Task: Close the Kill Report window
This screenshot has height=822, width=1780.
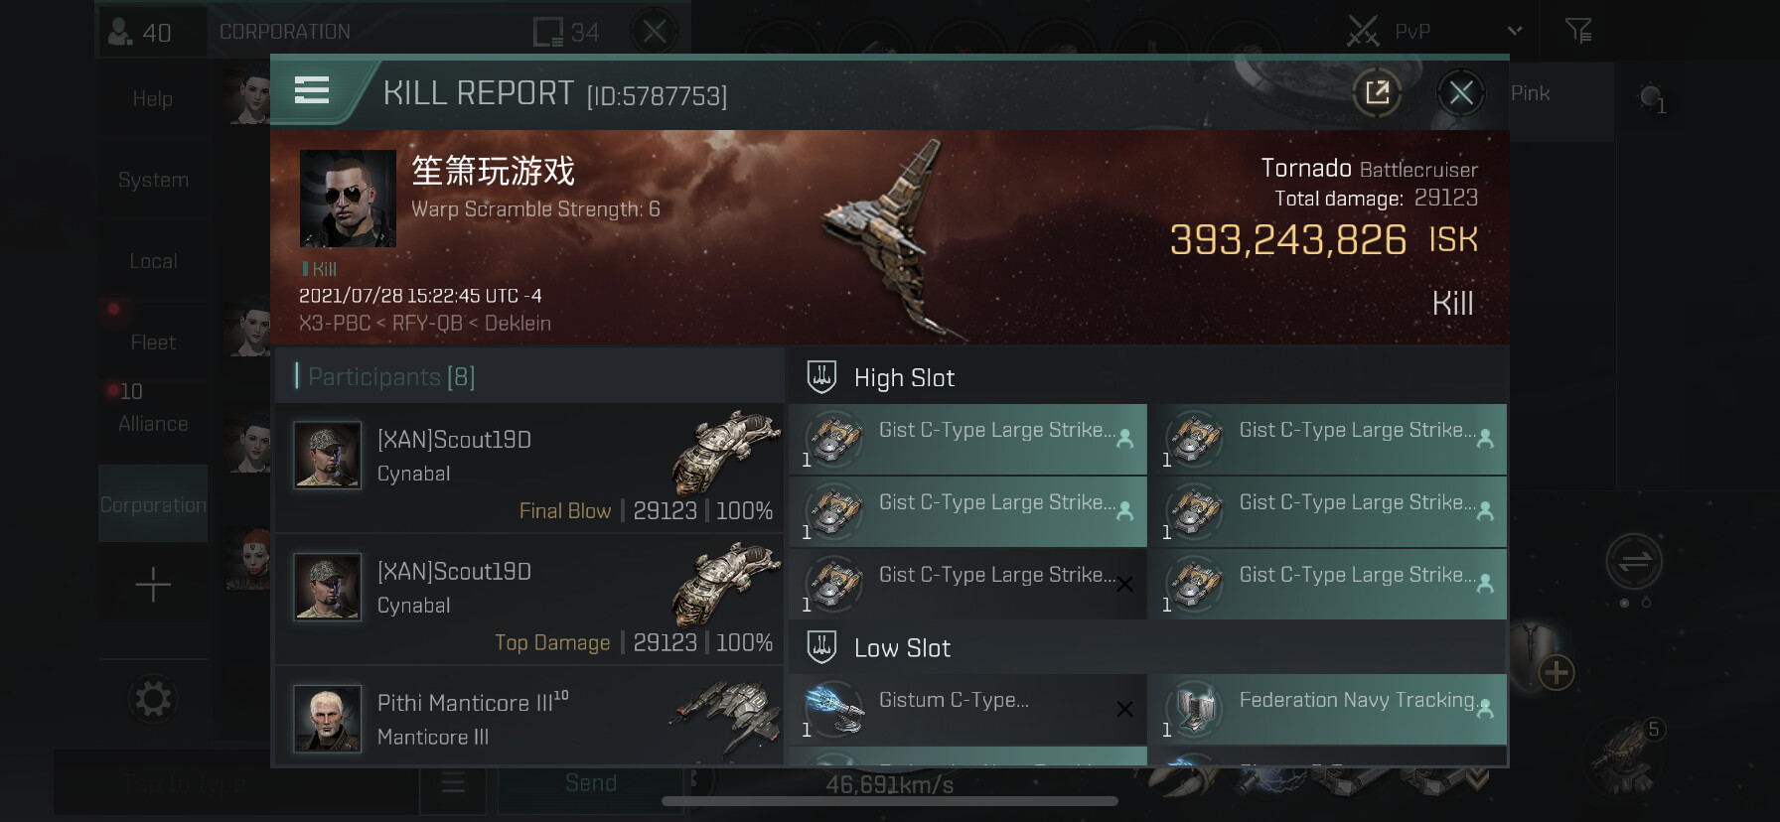Action: pos(1460,93)
